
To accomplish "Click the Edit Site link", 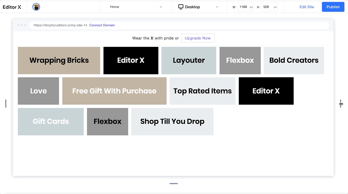I will tap(307, 7).
